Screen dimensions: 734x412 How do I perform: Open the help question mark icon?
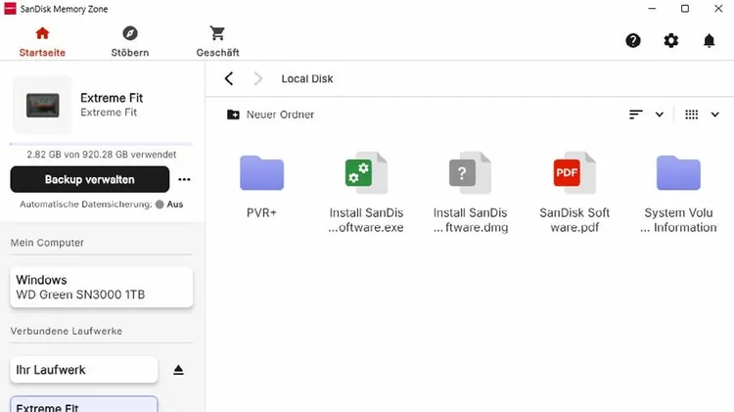coord(633,41)
